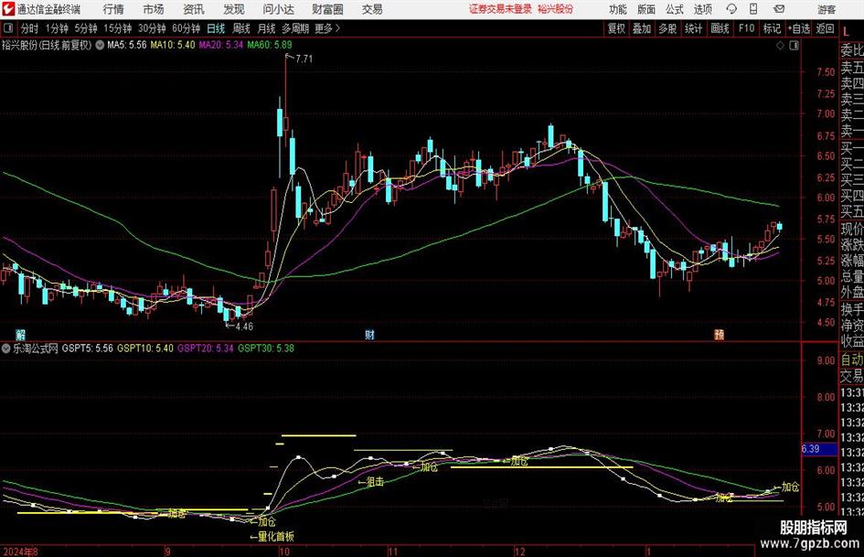Click the diamond icon at chart top-right
Viewport: 864px width, 557px height.
pyautogui.click(x=780, y=46)
